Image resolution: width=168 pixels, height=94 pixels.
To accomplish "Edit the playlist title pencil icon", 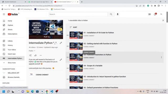I will pyautogui.click(x=61, y=43).
